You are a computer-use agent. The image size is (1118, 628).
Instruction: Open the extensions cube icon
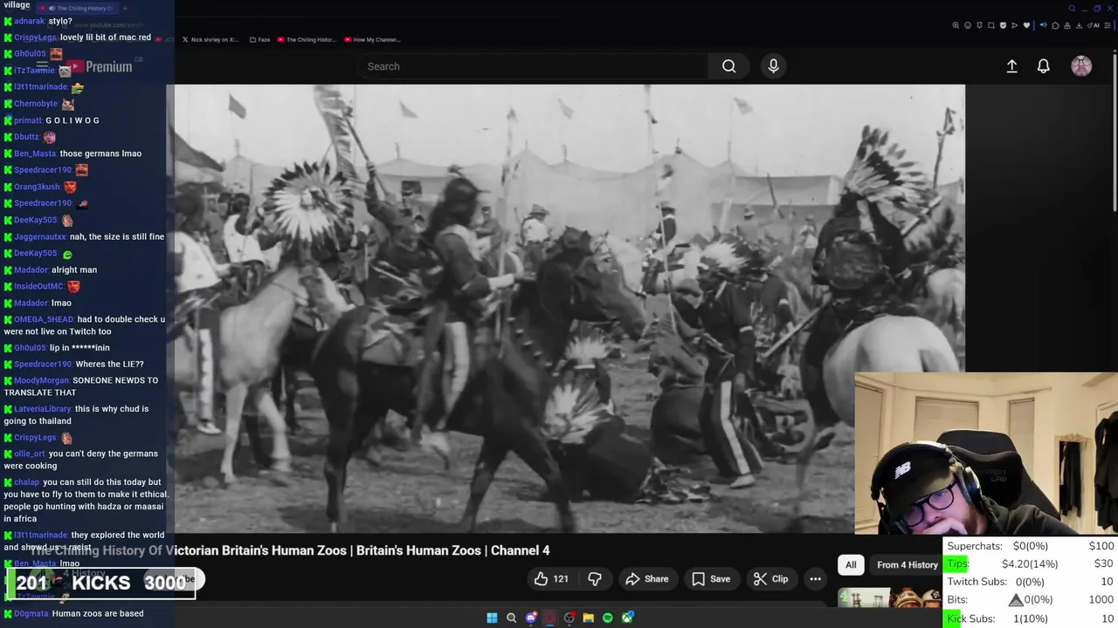click(1055, 25)
